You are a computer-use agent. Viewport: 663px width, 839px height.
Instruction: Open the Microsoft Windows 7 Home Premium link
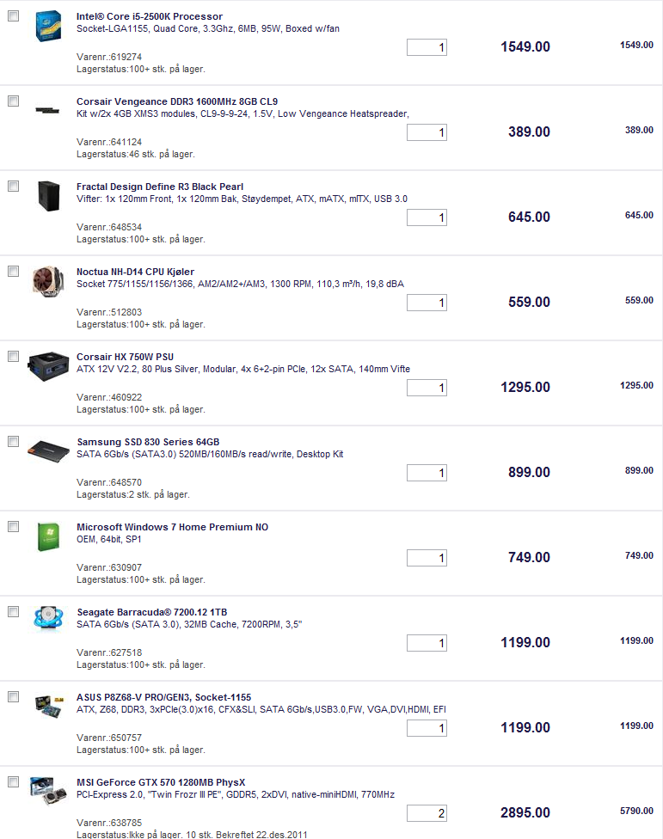coord(172,527)
